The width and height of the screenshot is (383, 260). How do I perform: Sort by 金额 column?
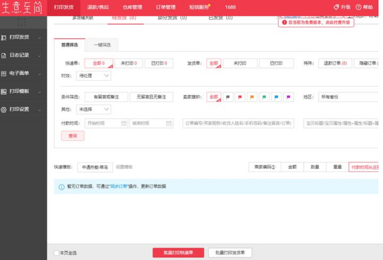point(292,167)
